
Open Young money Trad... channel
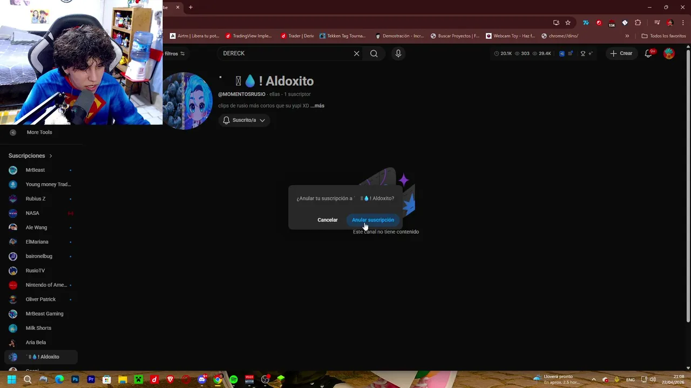click(x=41, y=184)
